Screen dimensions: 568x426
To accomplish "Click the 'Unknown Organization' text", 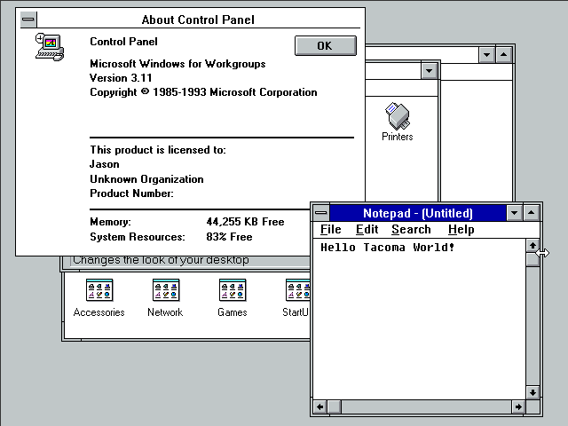I will click(x=146, y=179).
